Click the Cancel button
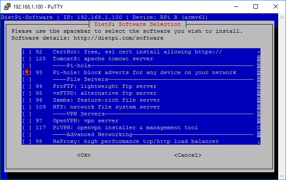 pos(188,155)
